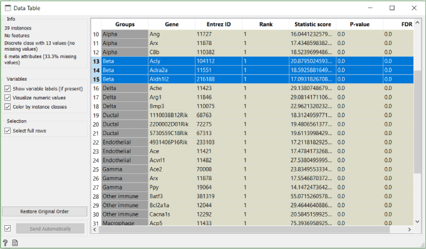Sort by the Groups column header
This screenshot has width=426, height=249.
125,24
